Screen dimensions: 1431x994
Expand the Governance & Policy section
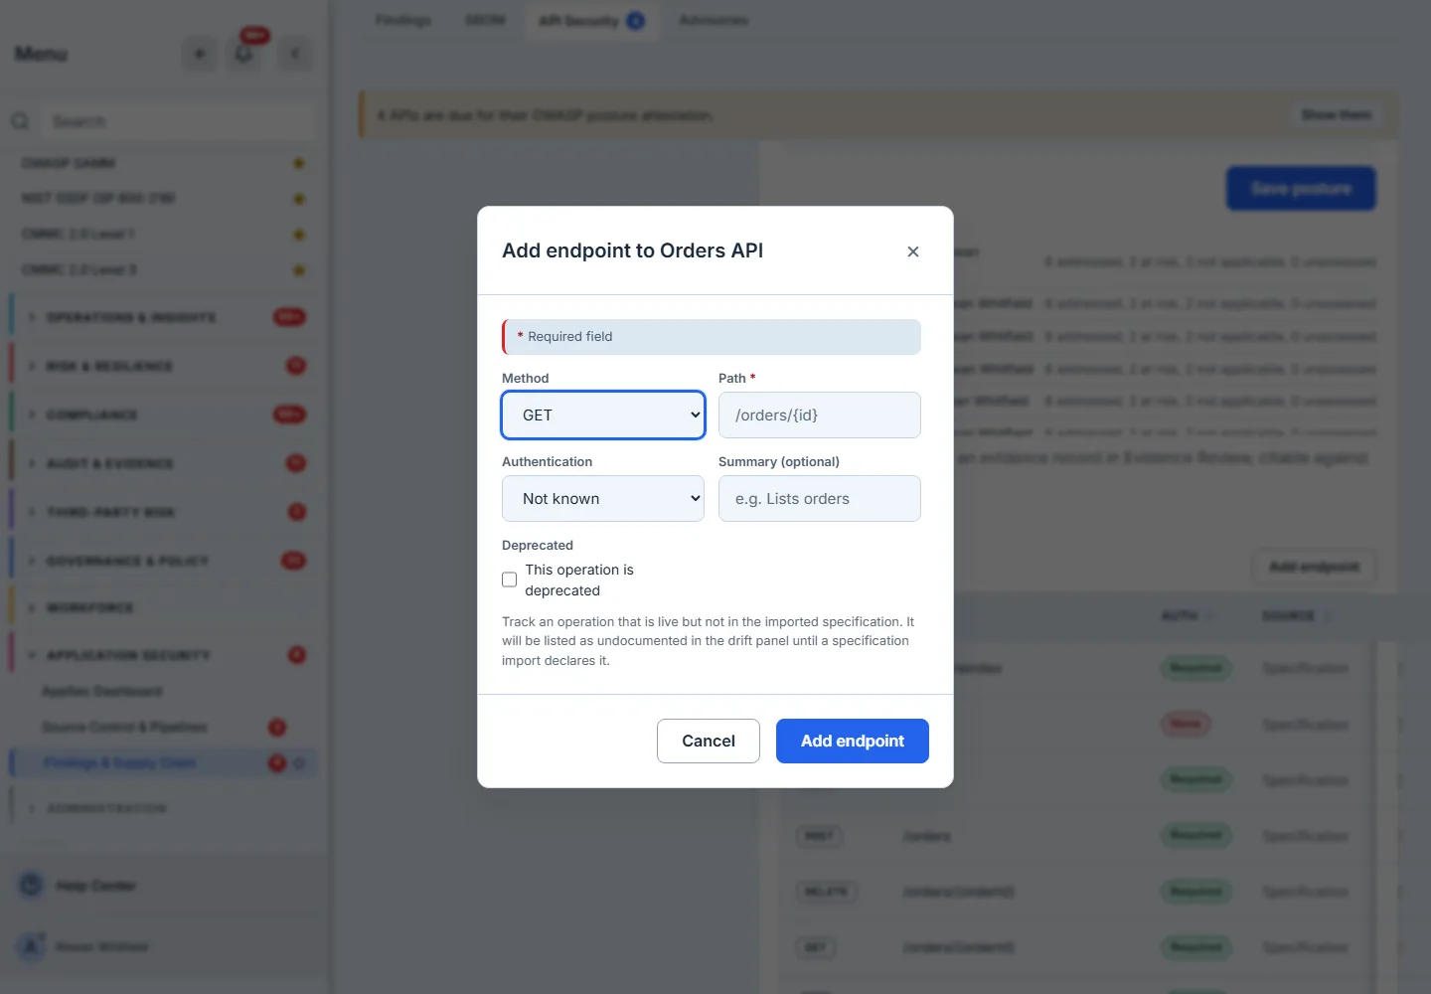click(164, 561)
